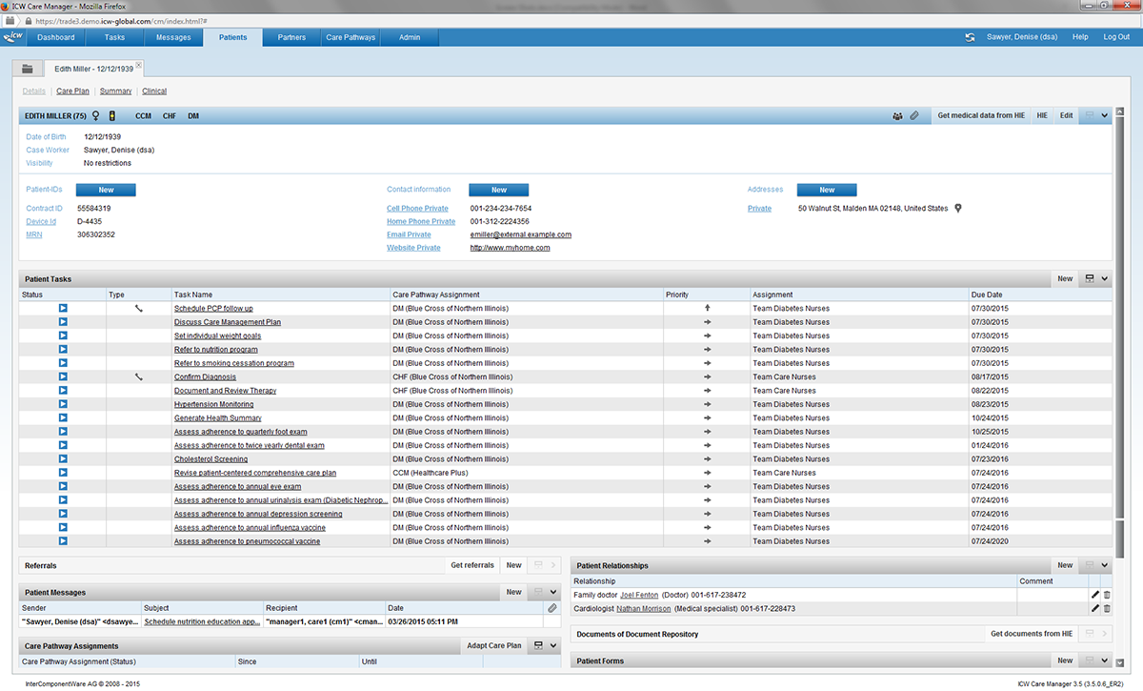Start the Schedule PCP follow up task
The height and width of the screenshot is (691, 1143).
63,309
